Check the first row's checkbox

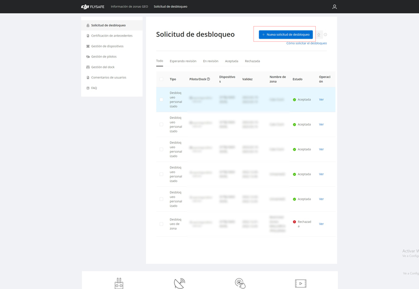pos(161,99)
